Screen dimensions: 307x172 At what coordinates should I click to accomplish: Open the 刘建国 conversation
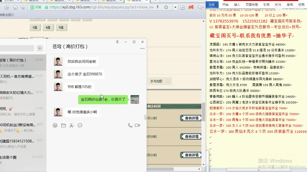coord(23,143)
